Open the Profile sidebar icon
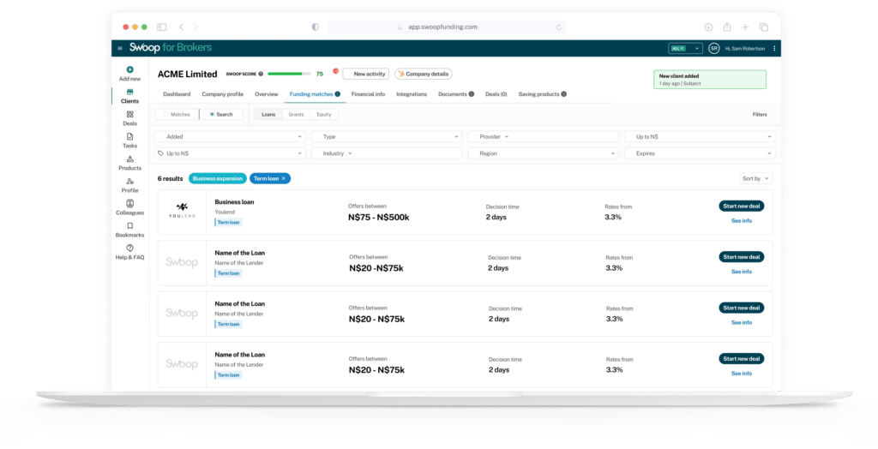Viewport: 878px width, 449px height. click(x=130, y=182)
